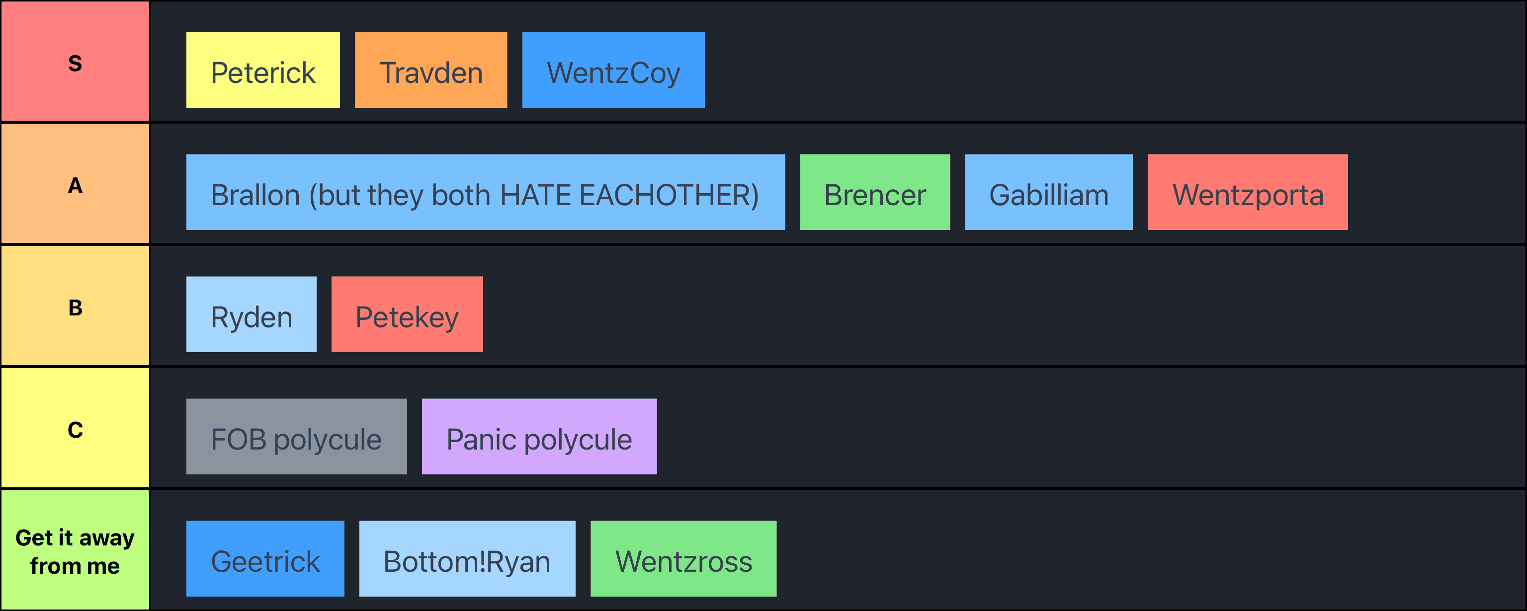Click the orange A tier label
1527x611 pixels.
(x=75, y=184)
